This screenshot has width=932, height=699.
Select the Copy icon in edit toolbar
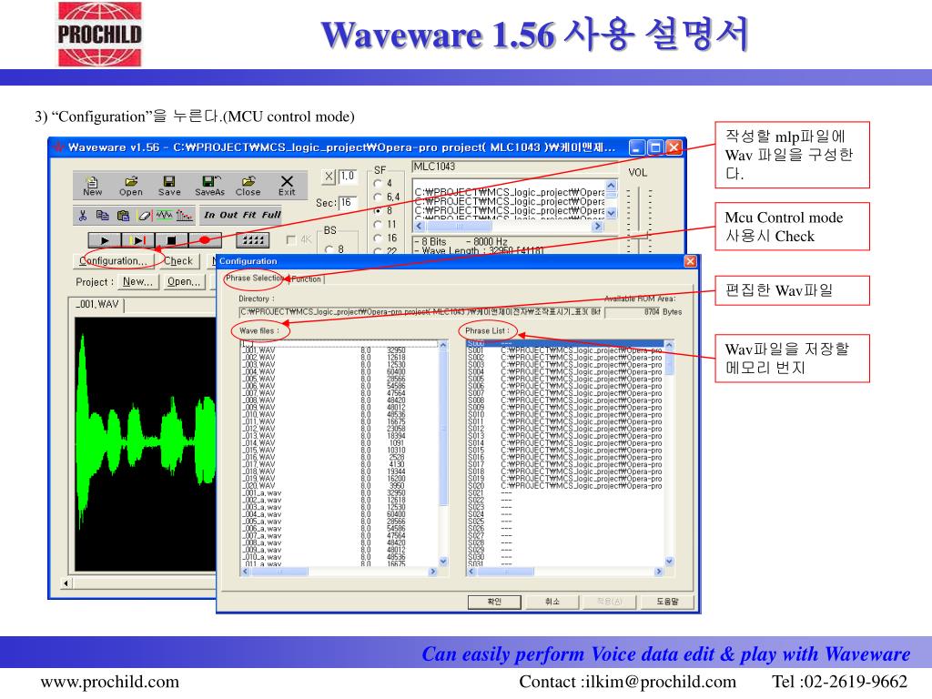click(x=103, y=215)
